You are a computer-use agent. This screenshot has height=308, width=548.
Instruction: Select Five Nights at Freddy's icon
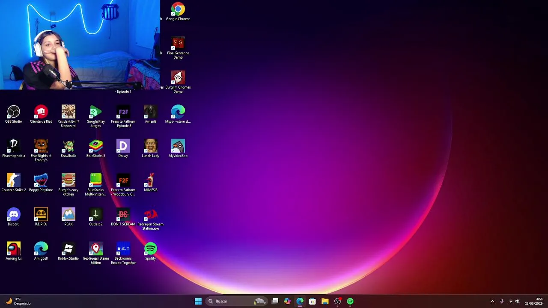41,151
